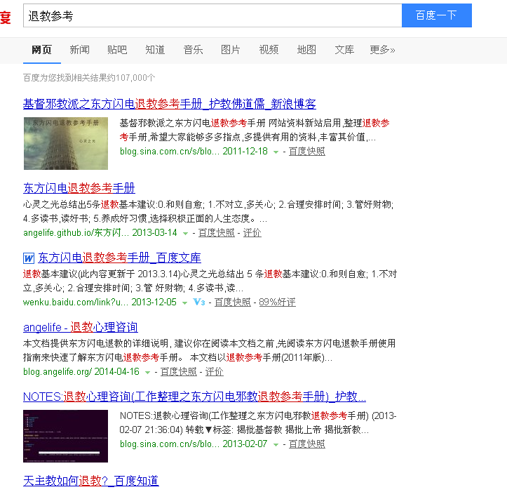Image resolution: width=507 pixels, height=492 pixels.
Task: Expand the 更多» menu
Action: 382,50
